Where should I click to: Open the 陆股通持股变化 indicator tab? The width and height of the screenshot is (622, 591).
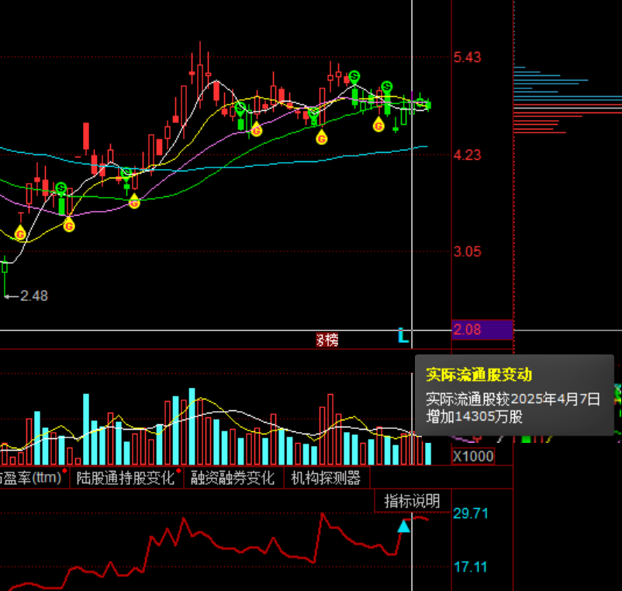tap(126, 478)
